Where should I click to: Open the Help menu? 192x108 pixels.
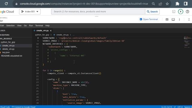(47, 25)
